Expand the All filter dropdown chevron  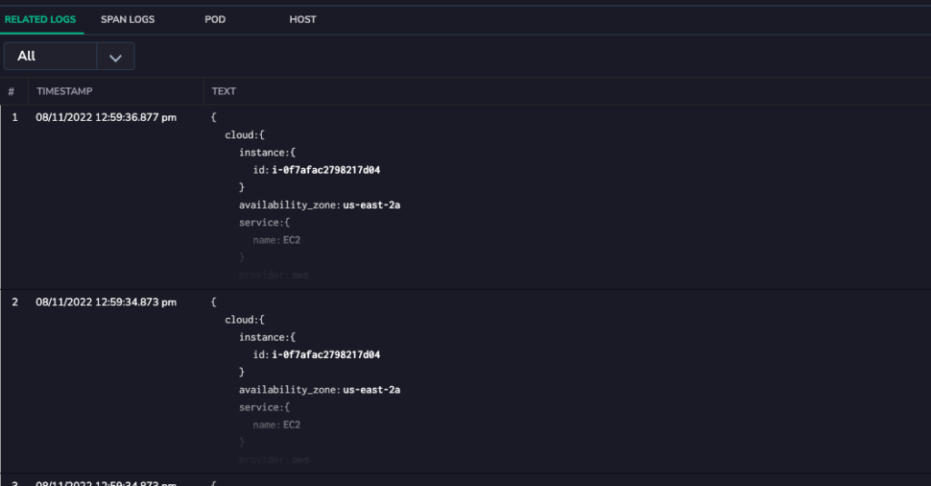[115, 57]
